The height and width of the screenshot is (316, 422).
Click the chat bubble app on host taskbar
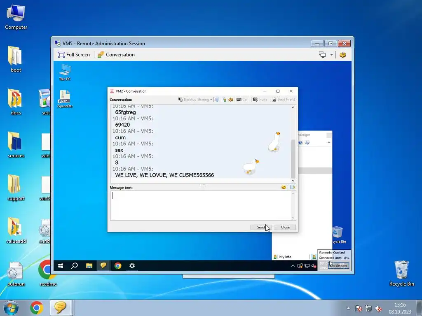(60, 308)
